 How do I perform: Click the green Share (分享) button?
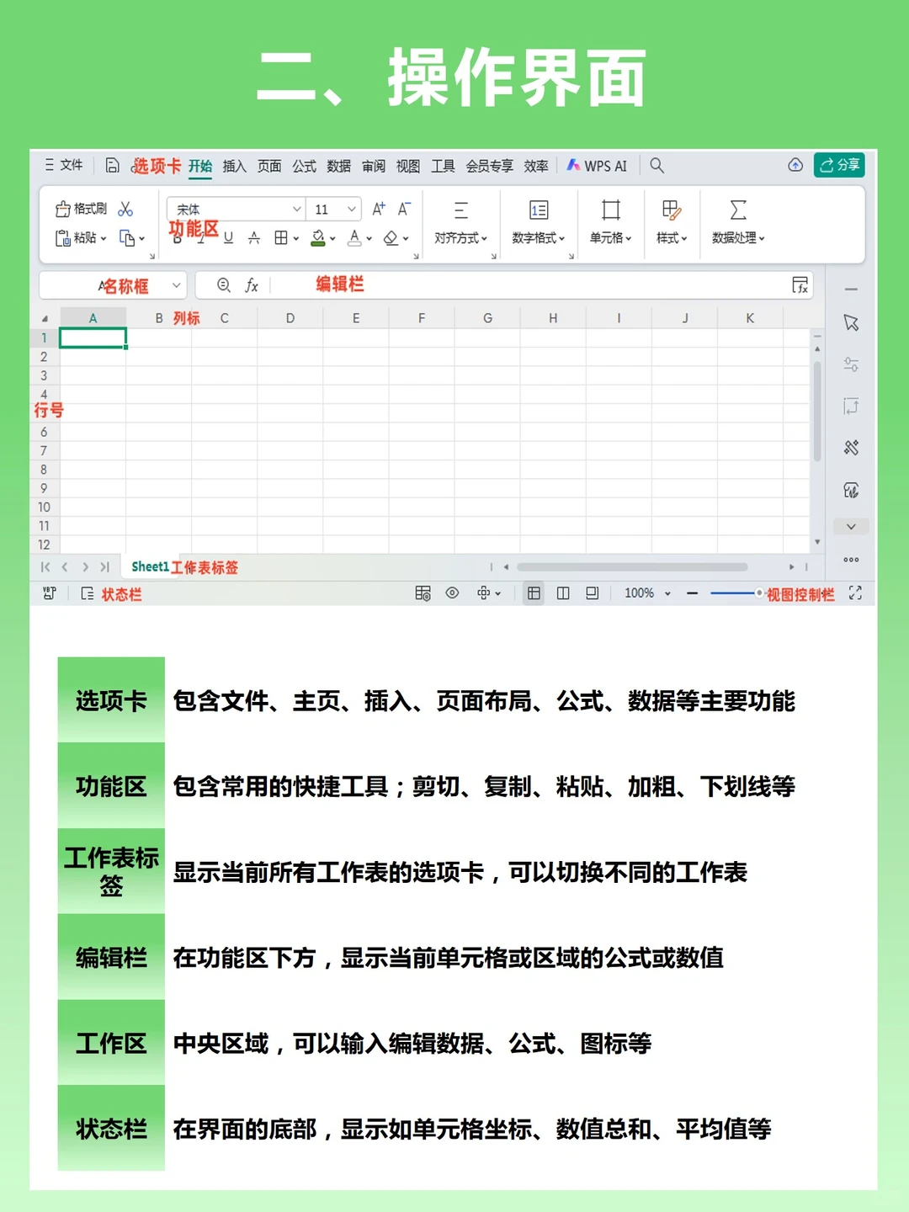(839, 165)
